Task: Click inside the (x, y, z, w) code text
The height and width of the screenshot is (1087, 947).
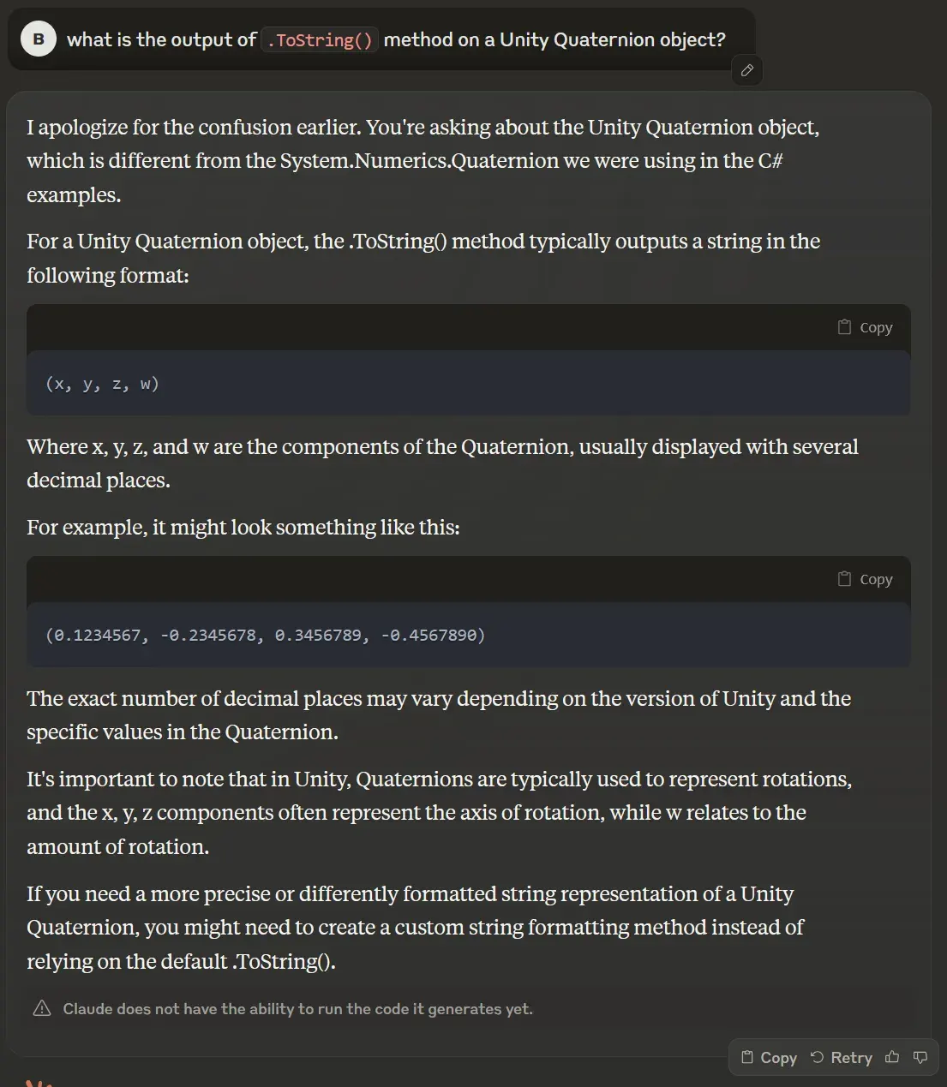Action: pyautogui.click(x=103, y=384)
